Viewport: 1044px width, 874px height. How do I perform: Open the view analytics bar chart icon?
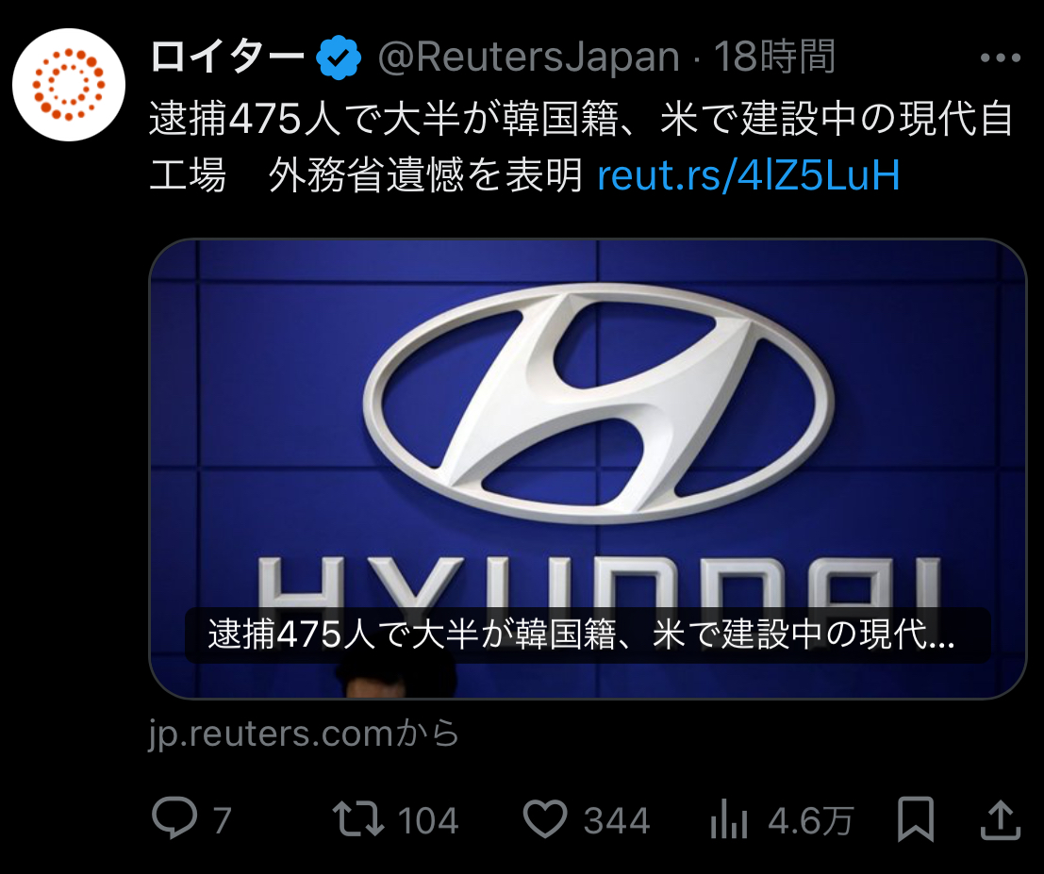(729, 819)
